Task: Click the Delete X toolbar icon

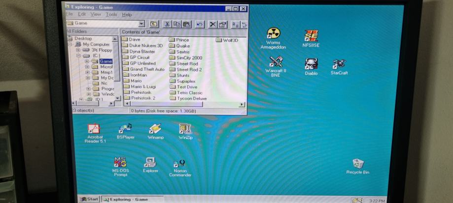Action: (212, 25)
